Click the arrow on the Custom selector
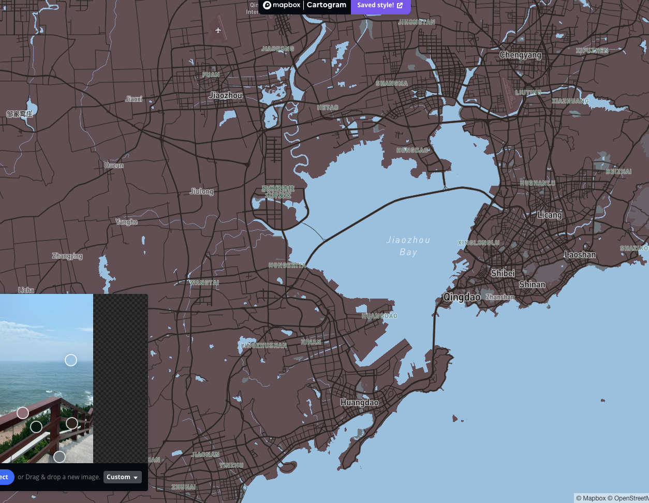Viewport: 649px width, 503px height. [x=135, y=477]
